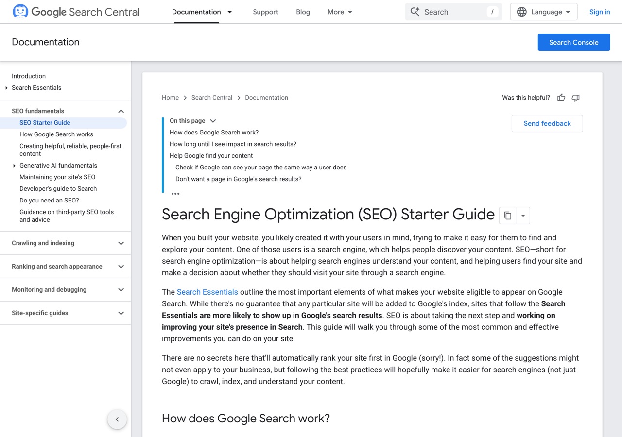Viewport: 622px width, 437px height.
Task: Jump to Help Google find your content
Action: coord(211,156)
